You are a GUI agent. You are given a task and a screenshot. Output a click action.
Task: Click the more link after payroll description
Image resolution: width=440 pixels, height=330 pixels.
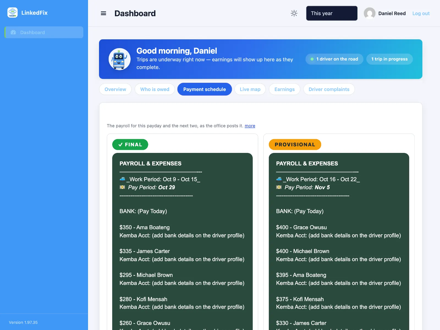tap(250, 126)
